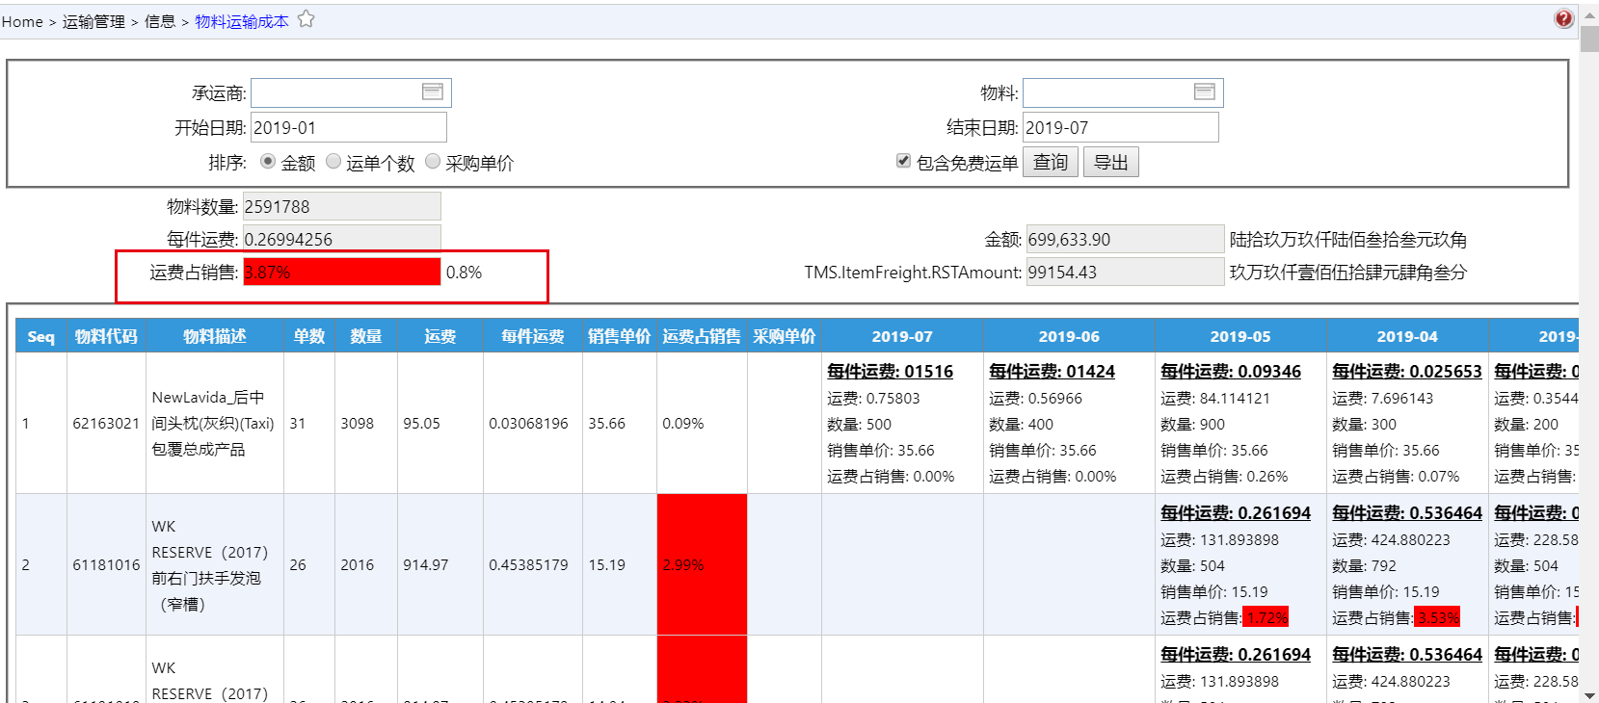
Task: Click the RSTAmount field showing 99154.43
Action: coord(1125,272)
